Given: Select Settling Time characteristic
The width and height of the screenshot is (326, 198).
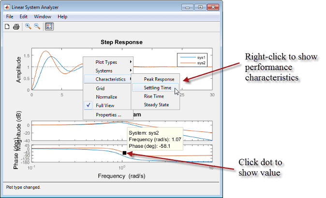Looking at the screenshot, I should click(x=156, y=87).
